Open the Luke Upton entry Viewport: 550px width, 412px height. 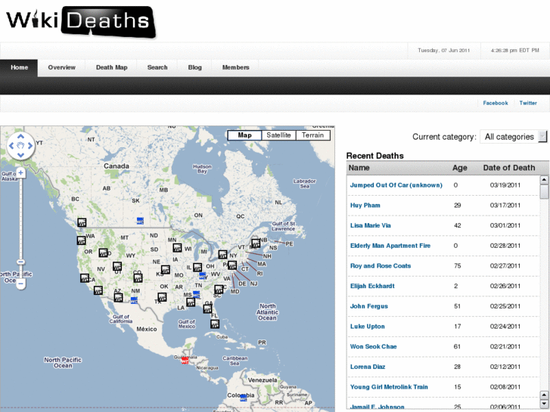[367, 327]
